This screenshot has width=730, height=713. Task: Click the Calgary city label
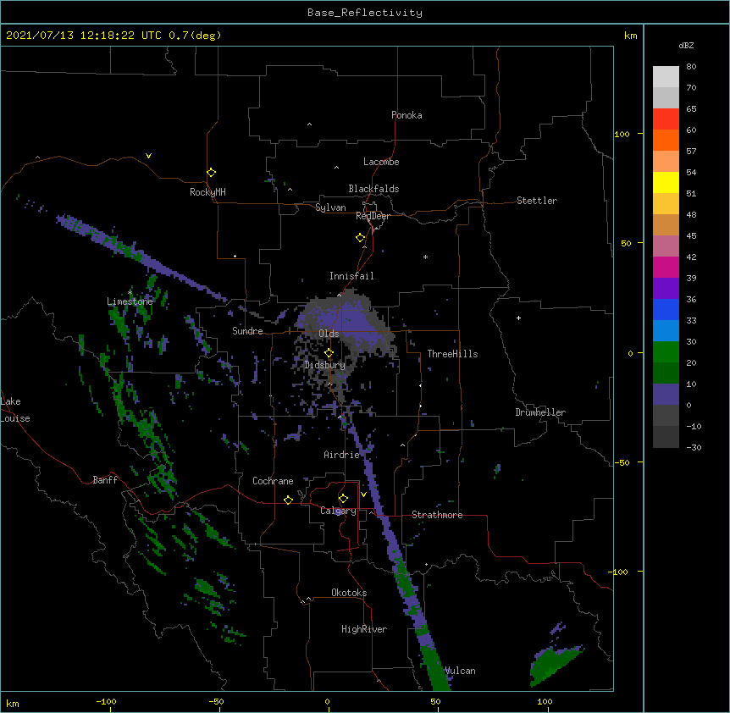338,511
